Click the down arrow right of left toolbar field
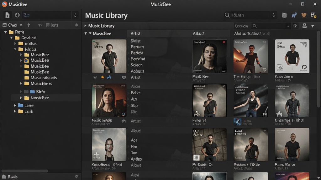The image size is (321, 180). [75, 15]
